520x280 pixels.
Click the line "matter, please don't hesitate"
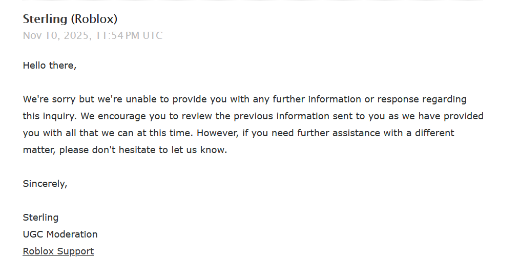pos(124,150)
